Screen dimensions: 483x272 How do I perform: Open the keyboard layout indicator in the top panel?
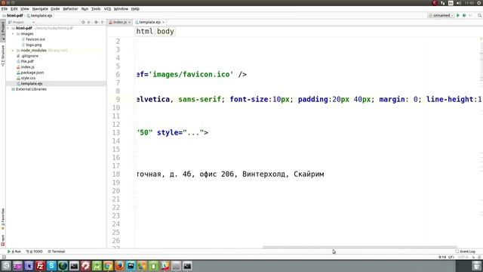click(451, 3)
